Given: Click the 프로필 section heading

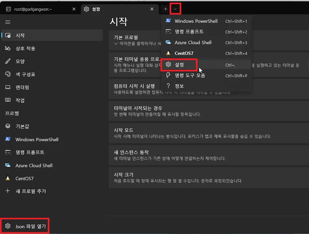Looking at the screenshot, I should coord(12,113).
